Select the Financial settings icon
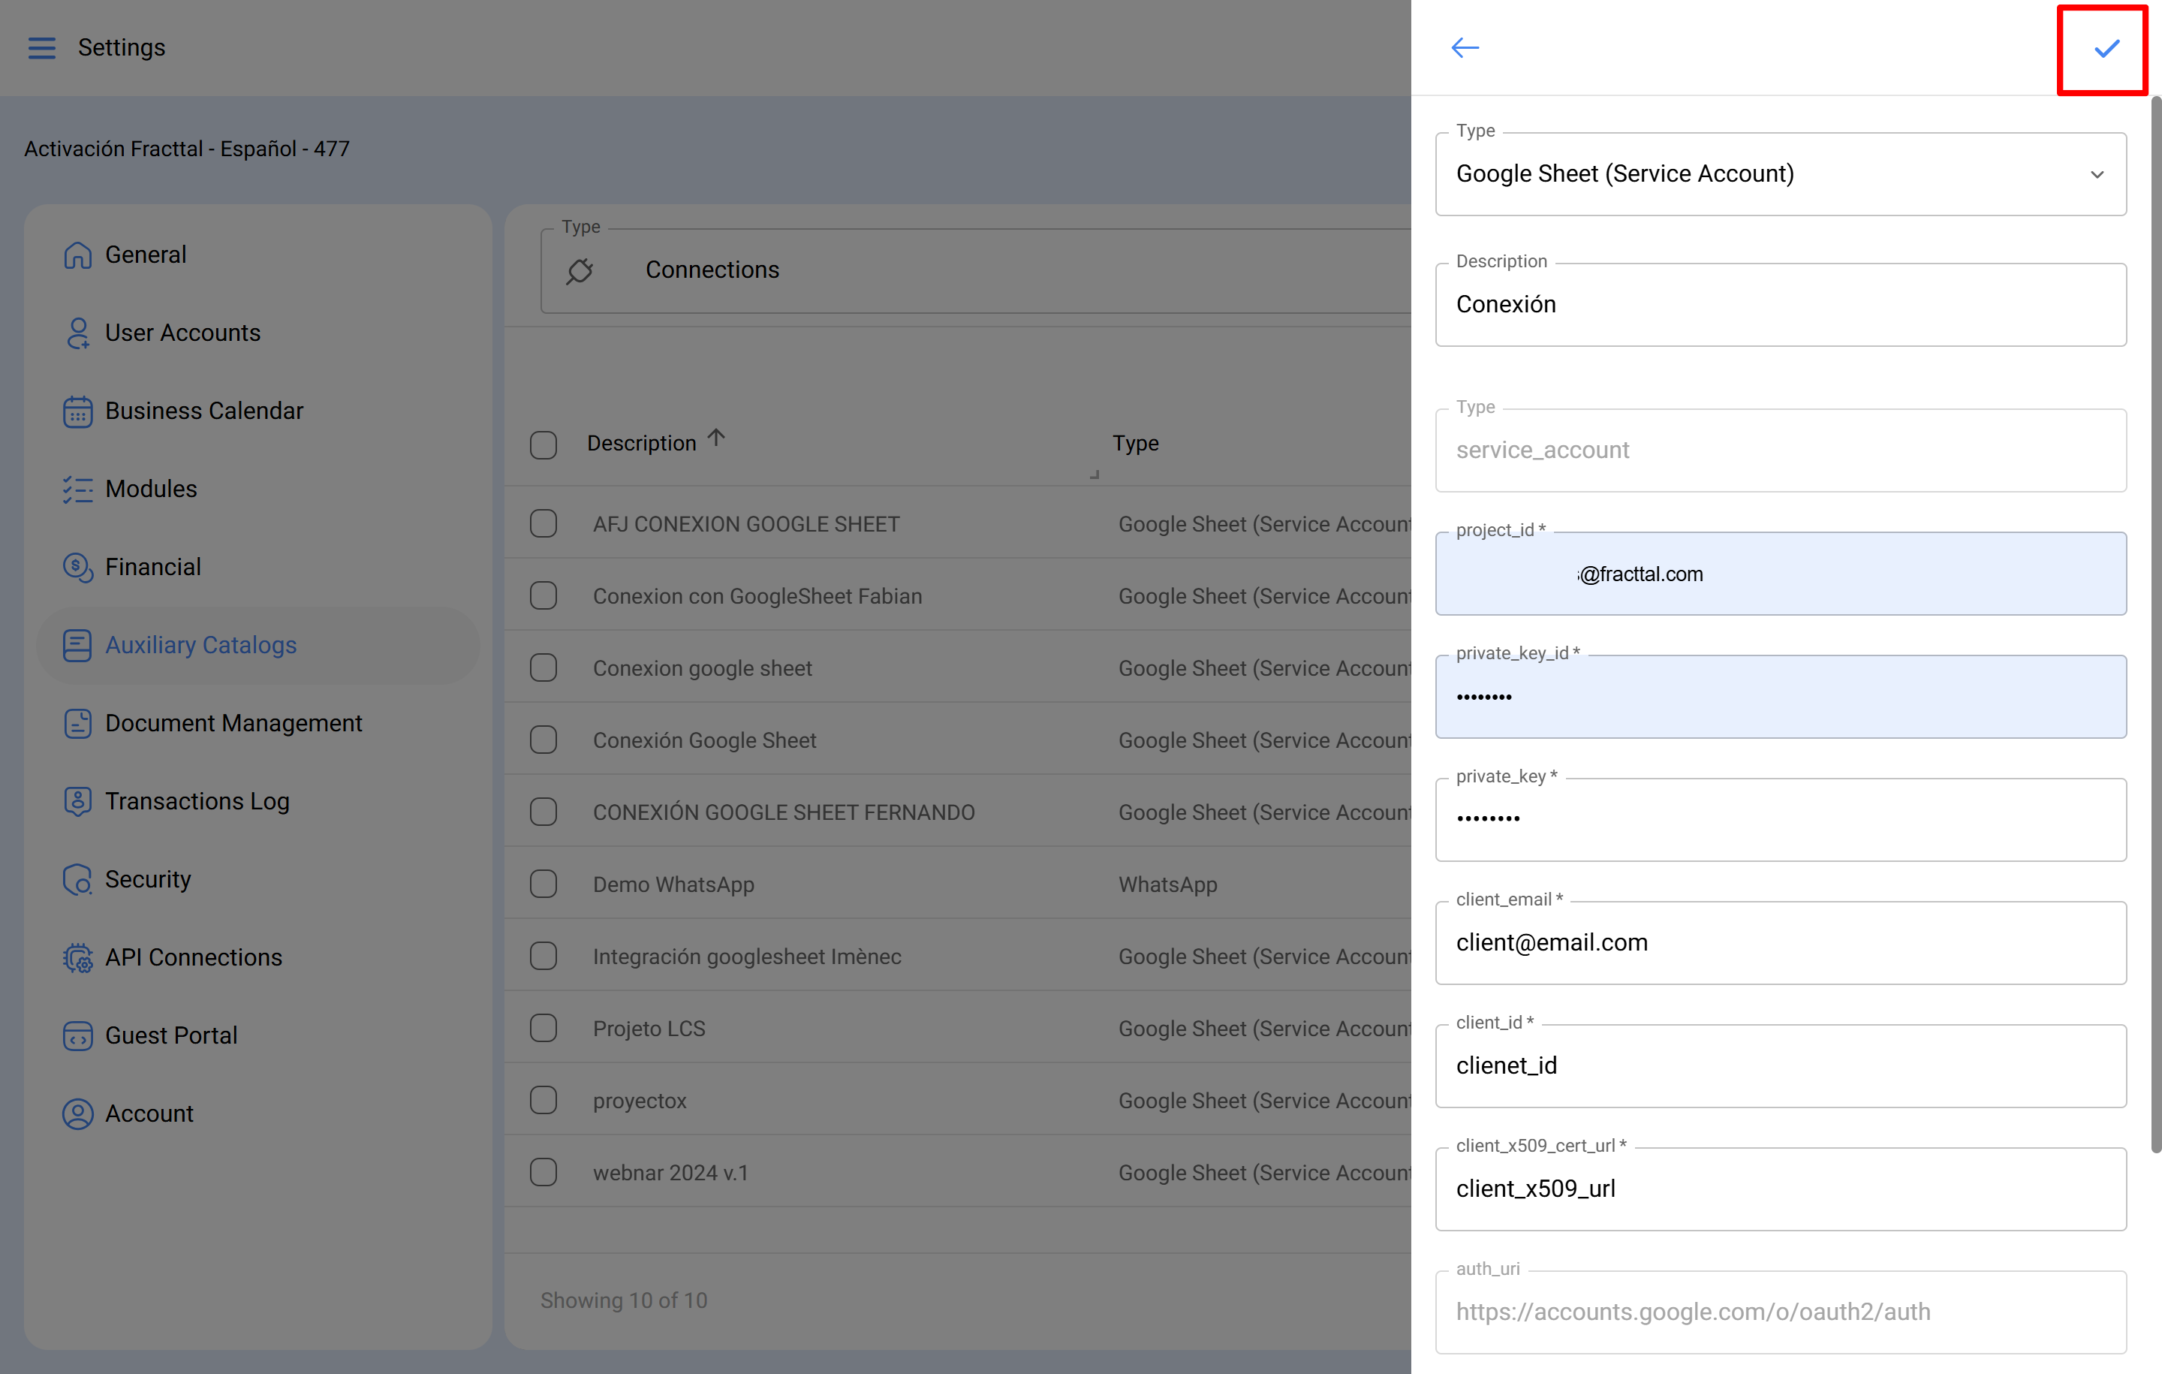This screenshot has height=1374, width=2162. [x=77, y=567]
